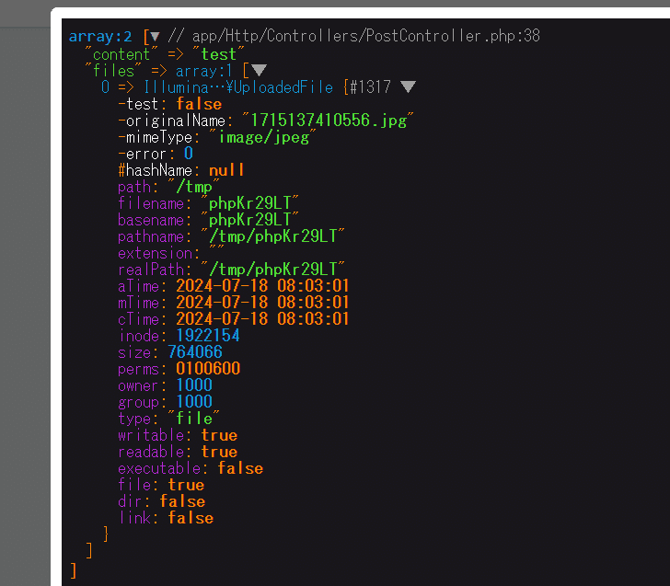Select the realPath value /tmp/phpKr29LT
Image resolution: width=670 pixels, height=586 pixels.
point(272,270)
